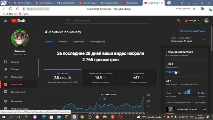The width and height of the screenshot is (213, 120).
Task: Click the Плейлисты list icon in sidebar
Action: click(6, 77)
